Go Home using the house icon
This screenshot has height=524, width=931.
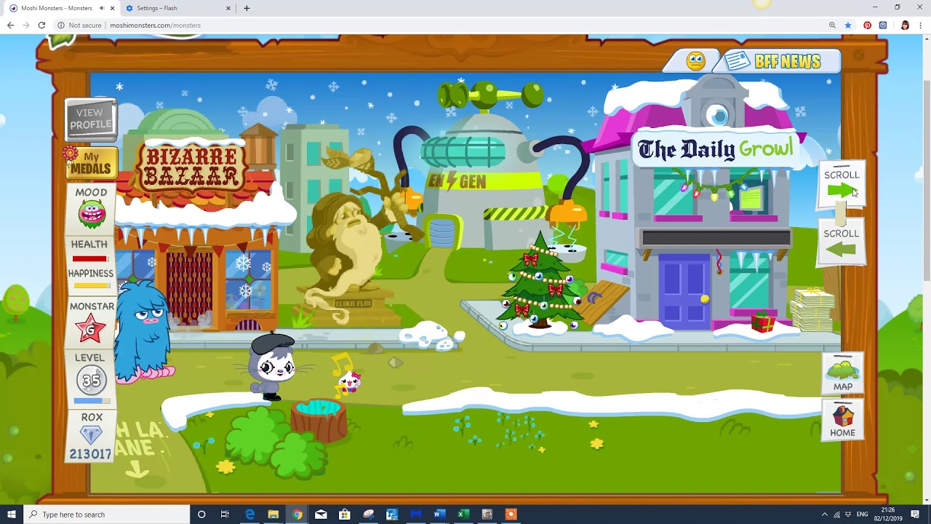842,420
